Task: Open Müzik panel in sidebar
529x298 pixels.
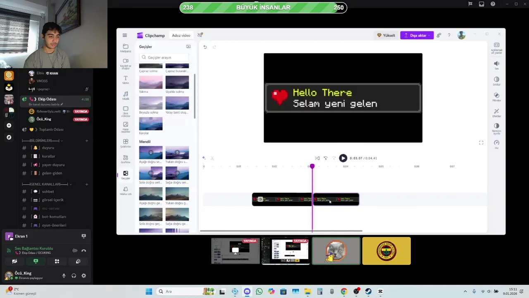Action: tap(126, 96)
